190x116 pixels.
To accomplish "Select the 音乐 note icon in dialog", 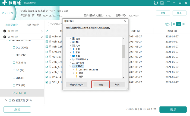I will [74, 52].
